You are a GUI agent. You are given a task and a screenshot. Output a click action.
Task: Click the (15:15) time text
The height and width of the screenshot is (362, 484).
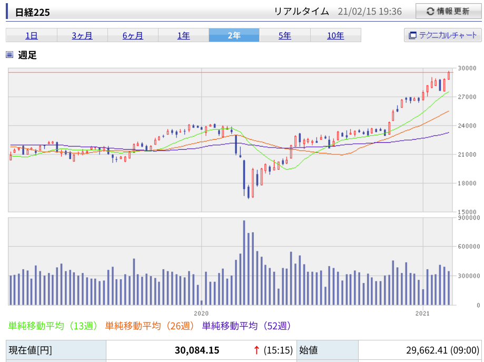(x=278, y=350)
